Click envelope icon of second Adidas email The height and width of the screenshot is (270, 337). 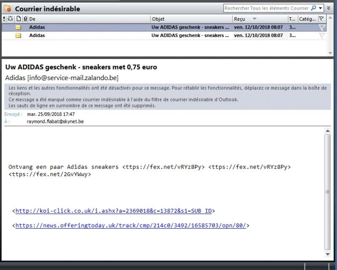pyautogui.click(x=18, y=36)
